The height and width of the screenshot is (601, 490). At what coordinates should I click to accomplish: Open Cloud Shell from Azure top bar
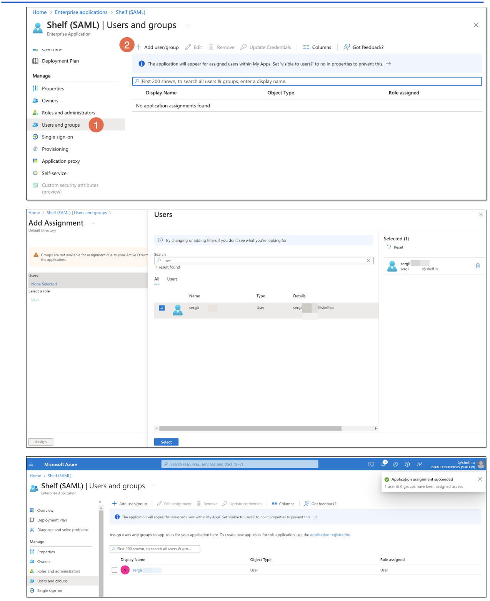click(371, 464)
